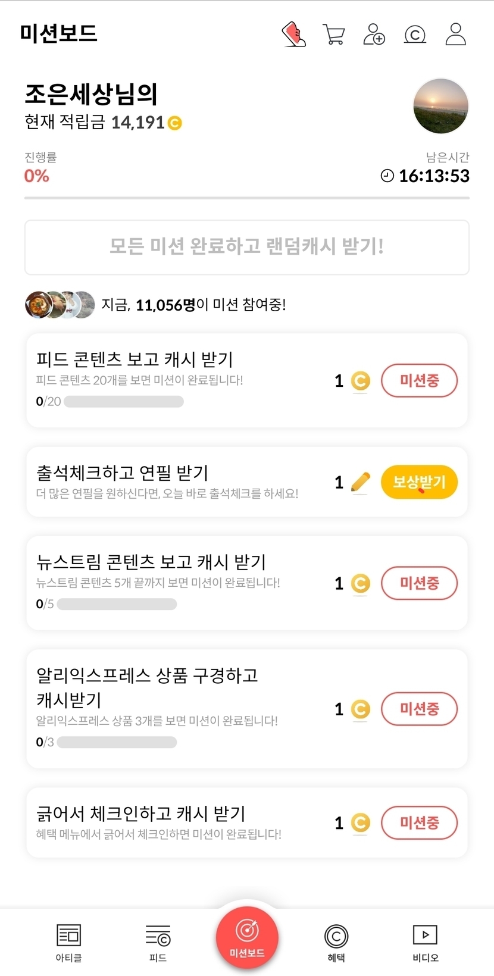Open the cash coin icon in header
Image resolution: width=494 pixels, height=976 pixels.
(415, 35)
